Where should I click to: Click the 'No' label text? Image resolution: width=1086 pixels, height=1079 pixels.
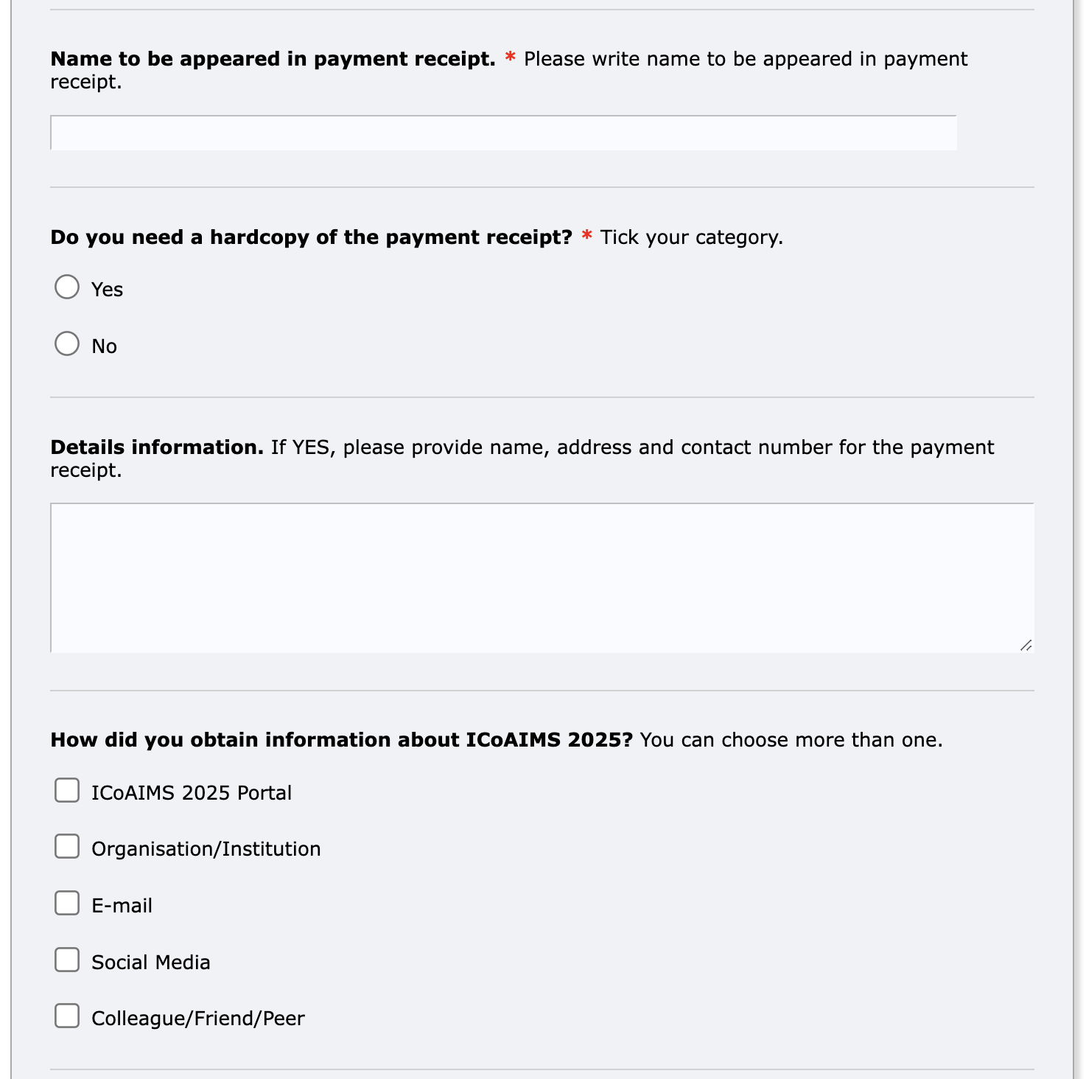[104, 346]
